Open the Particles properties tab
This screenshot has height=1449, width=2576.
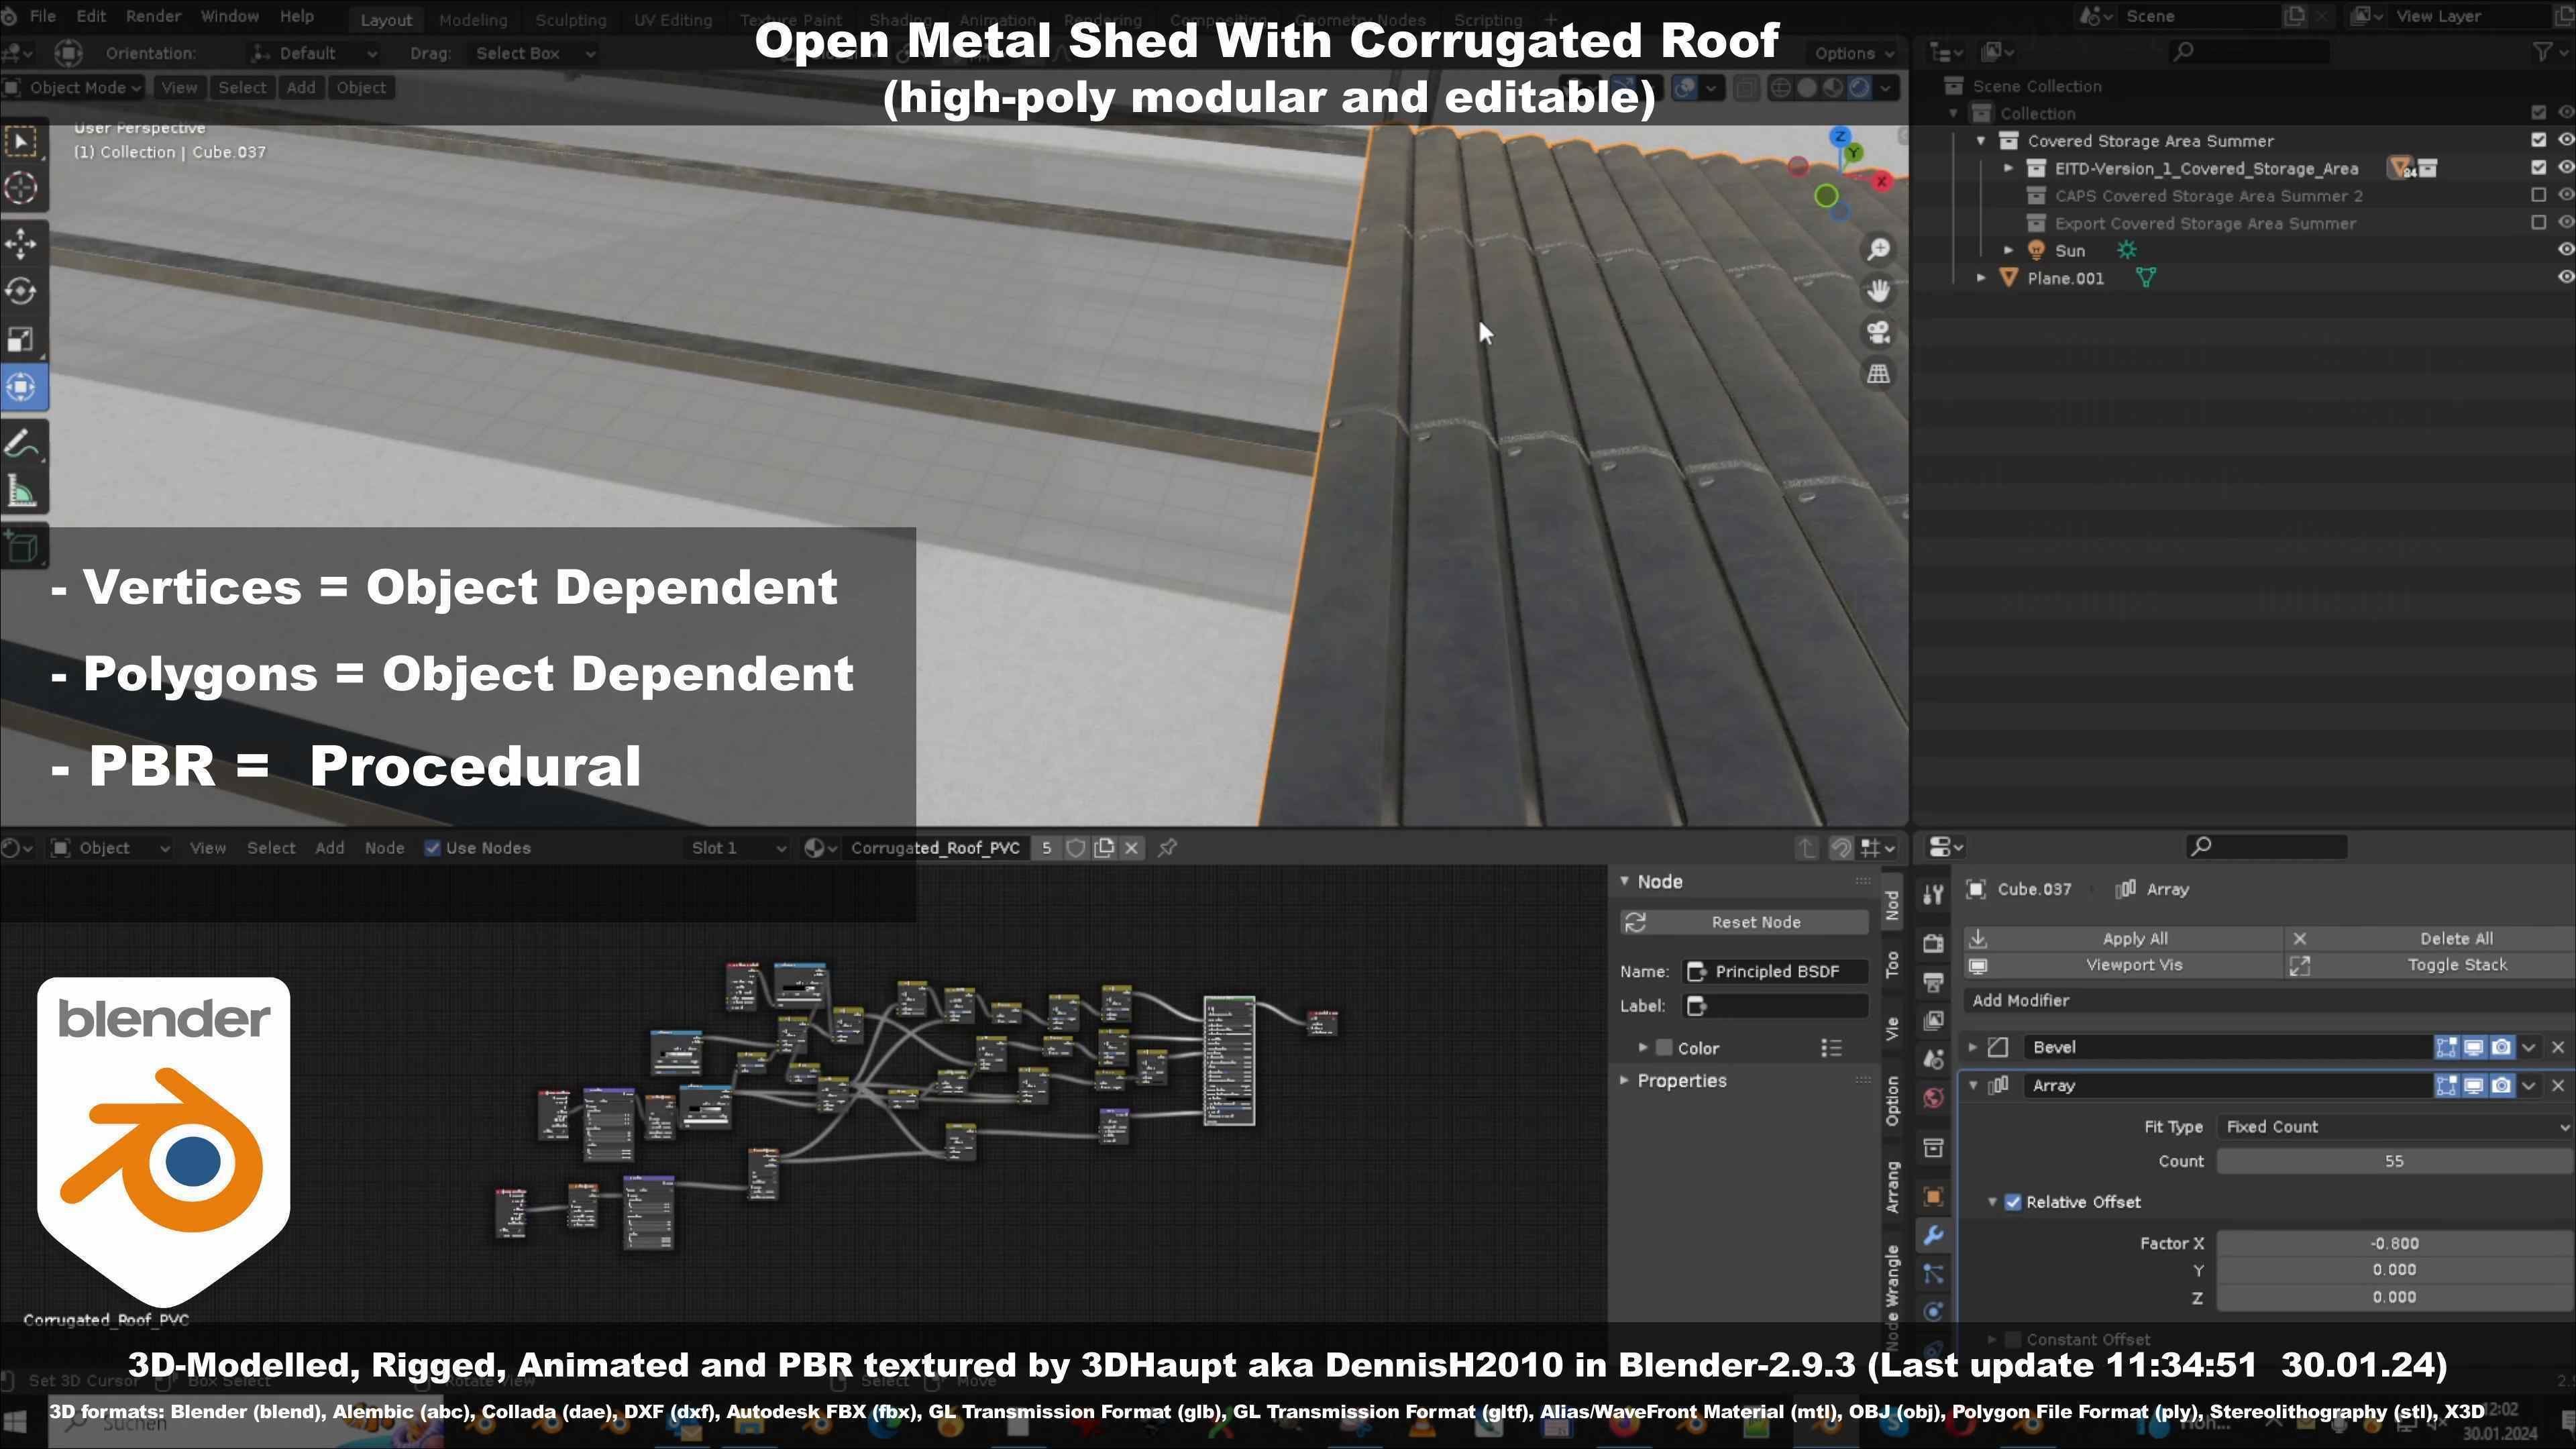point(1933,1274)
